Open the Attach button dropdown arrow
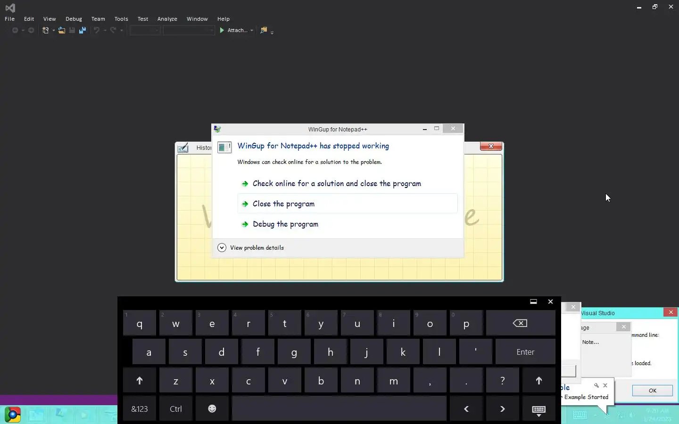 (x=252, y=31)
